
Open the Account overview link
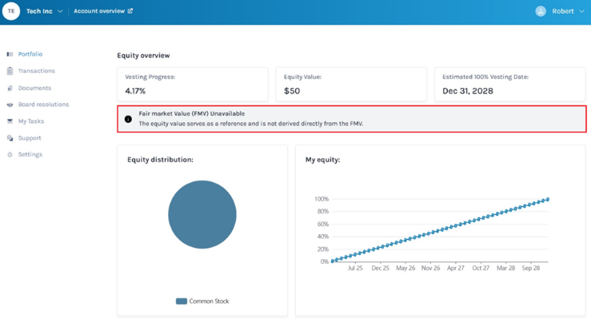coord(99,11)
